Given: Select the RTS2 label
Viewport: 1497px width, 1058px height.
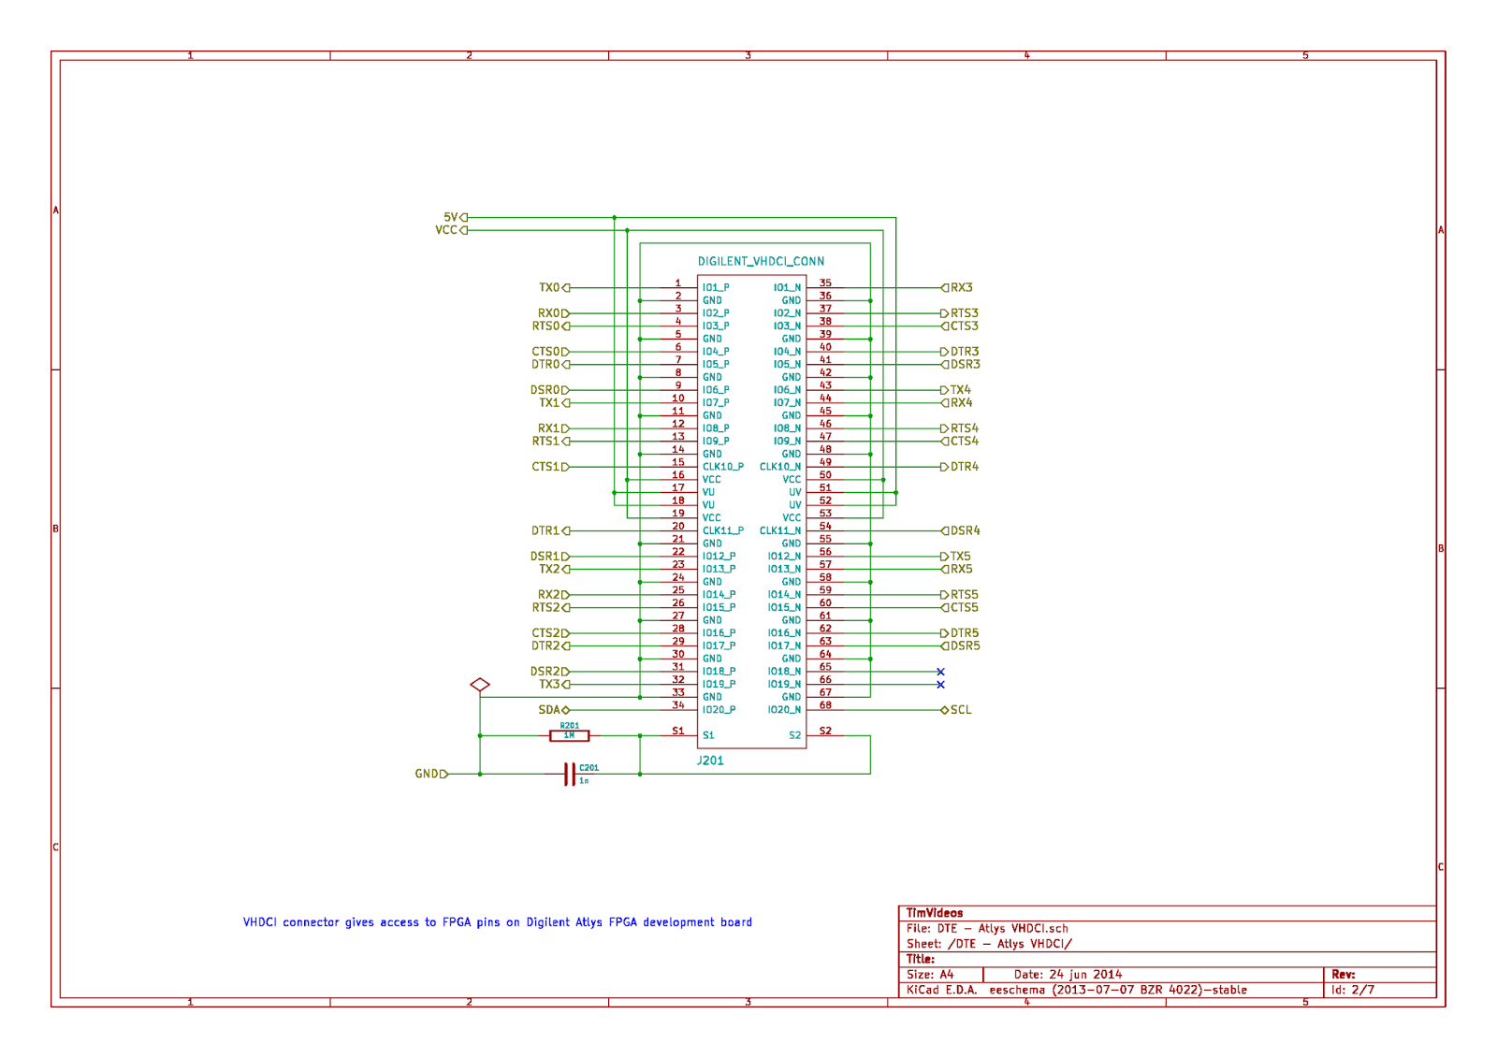Looking at the screenshot, I should (551, 607).
